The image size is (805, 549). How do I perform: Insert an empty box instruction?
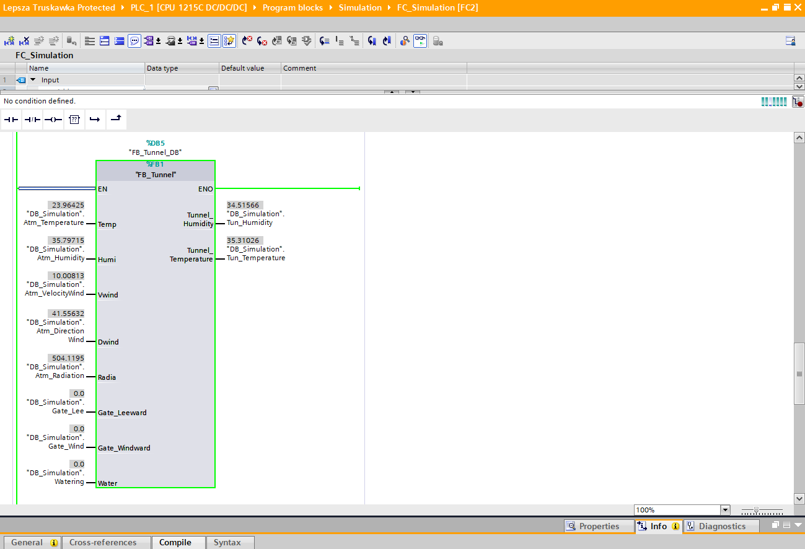[74, 119]
